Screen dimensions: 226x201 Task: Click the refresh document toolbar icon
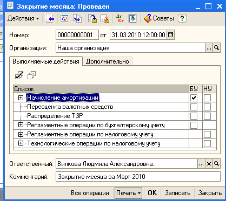click(x=64, y=18)
